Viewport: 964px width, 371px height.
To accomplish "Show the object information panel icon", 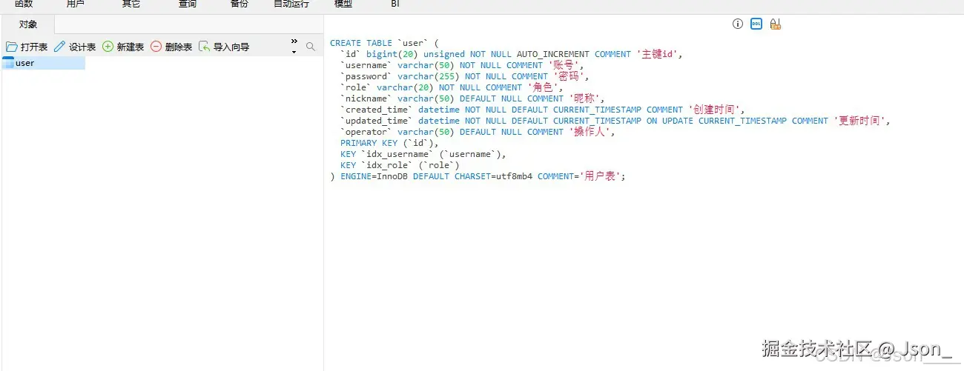I will coord(737,24).
